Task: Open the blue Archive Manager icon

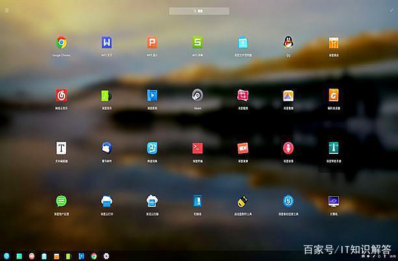Action: (x=198, y=201)
